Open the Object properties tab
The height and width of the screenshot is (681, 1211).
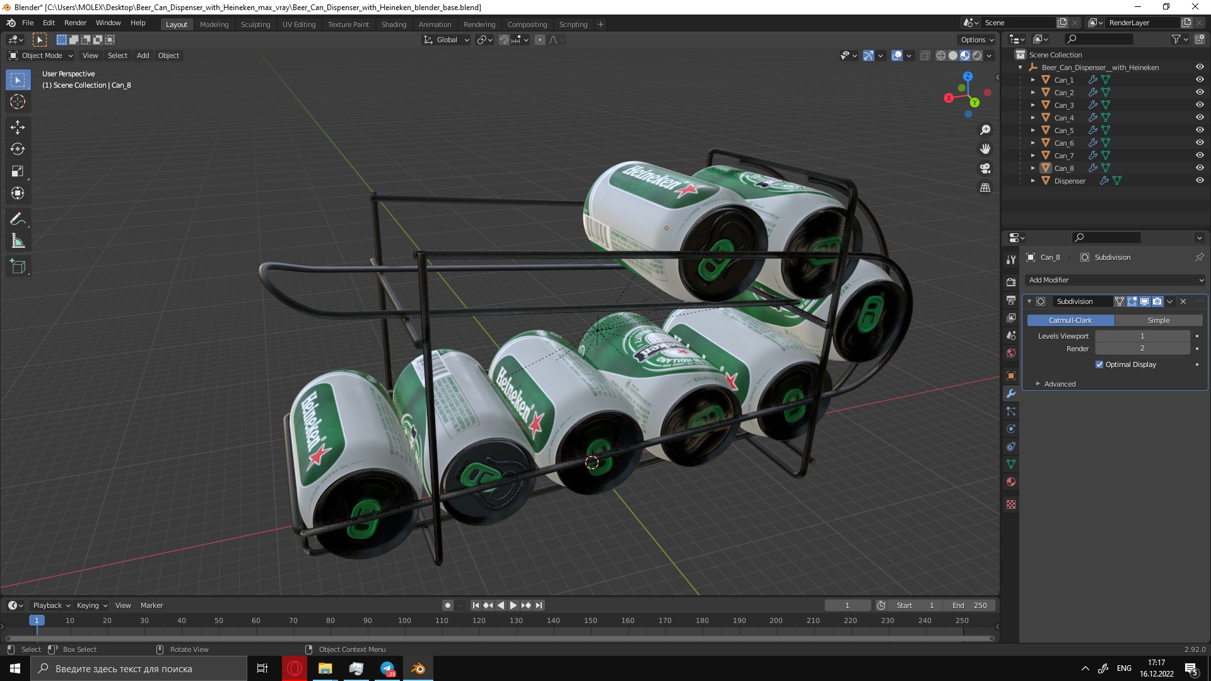tap(1011, 376)
